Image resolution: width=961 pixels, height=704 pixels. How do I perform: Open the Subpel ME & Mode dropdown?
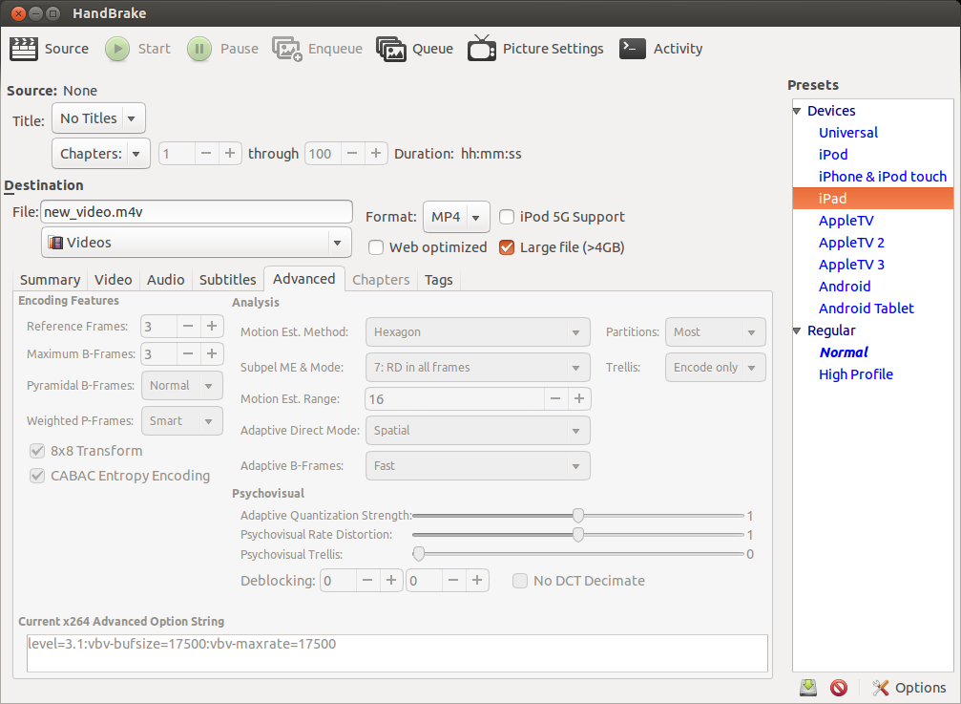coord(478,368)
